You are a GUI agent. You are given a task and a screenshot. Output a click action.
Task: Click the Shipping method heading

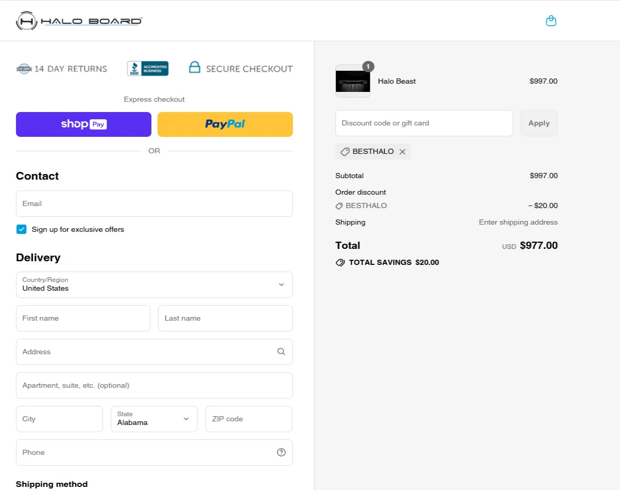[x=52, y=484]
